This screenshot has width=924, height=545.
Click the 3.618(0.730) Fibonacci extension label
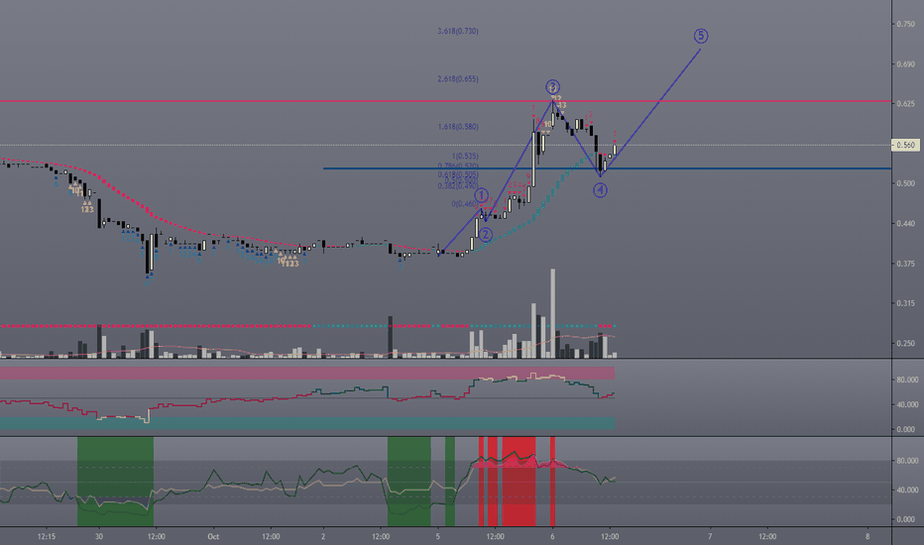pos(458,31)
